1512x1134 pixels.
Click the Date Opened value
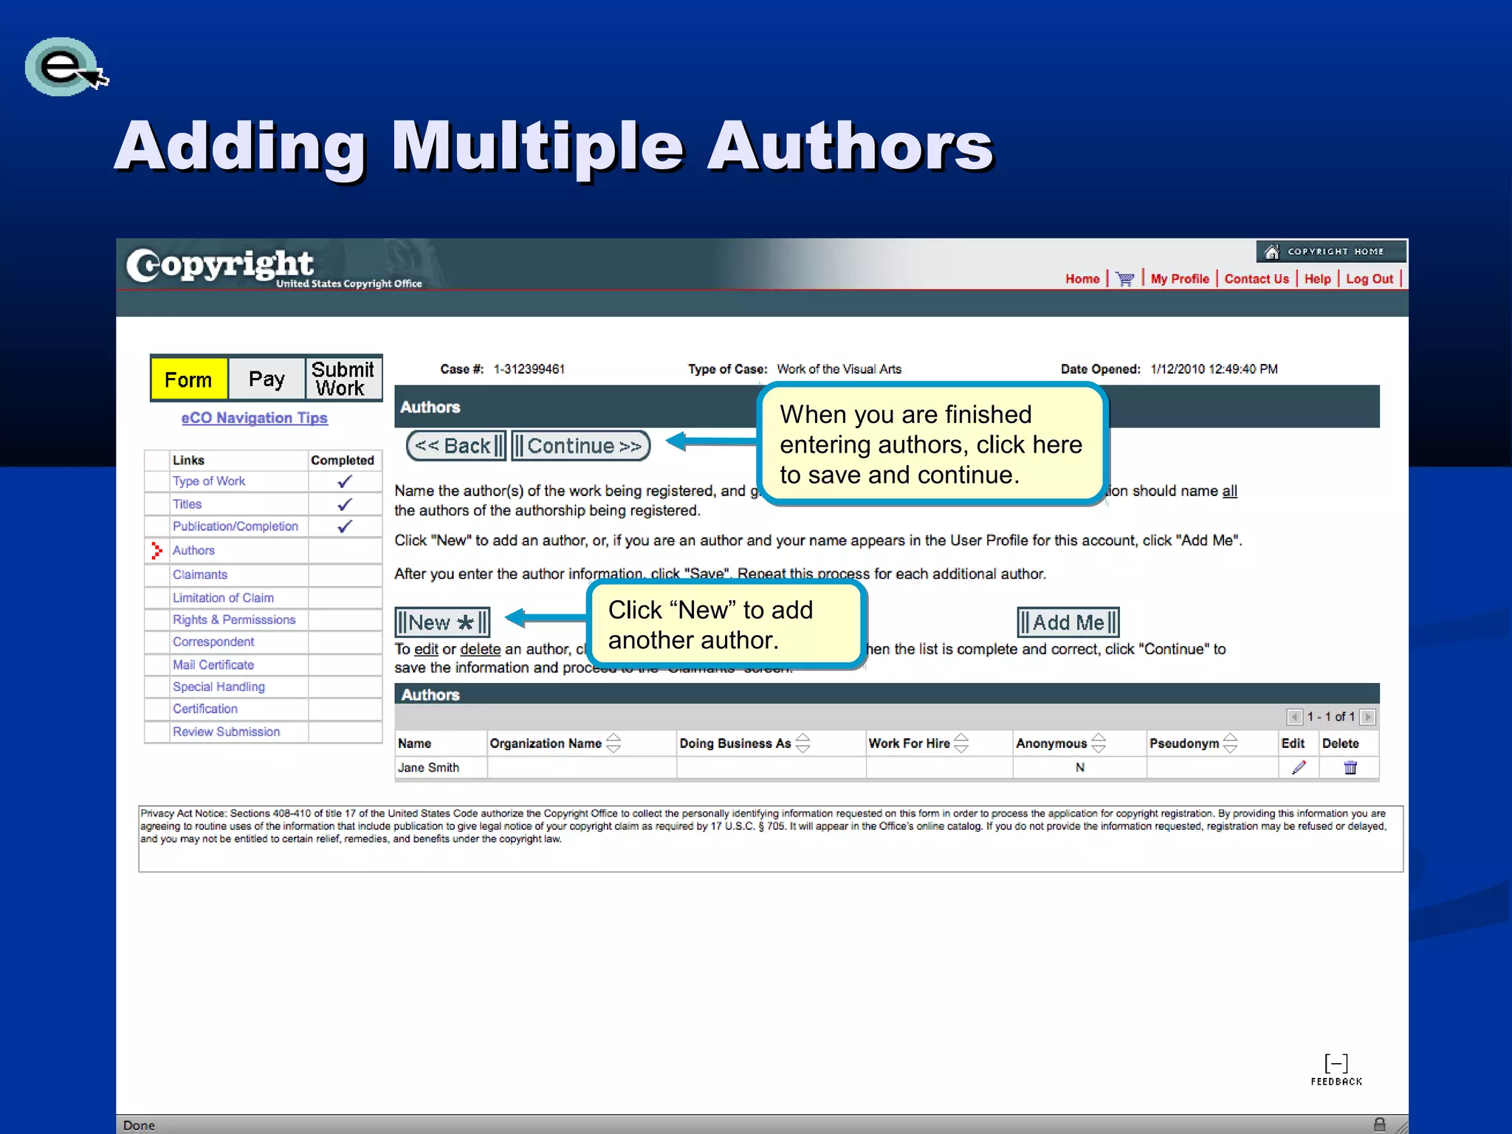click(x=1214, y=369)
